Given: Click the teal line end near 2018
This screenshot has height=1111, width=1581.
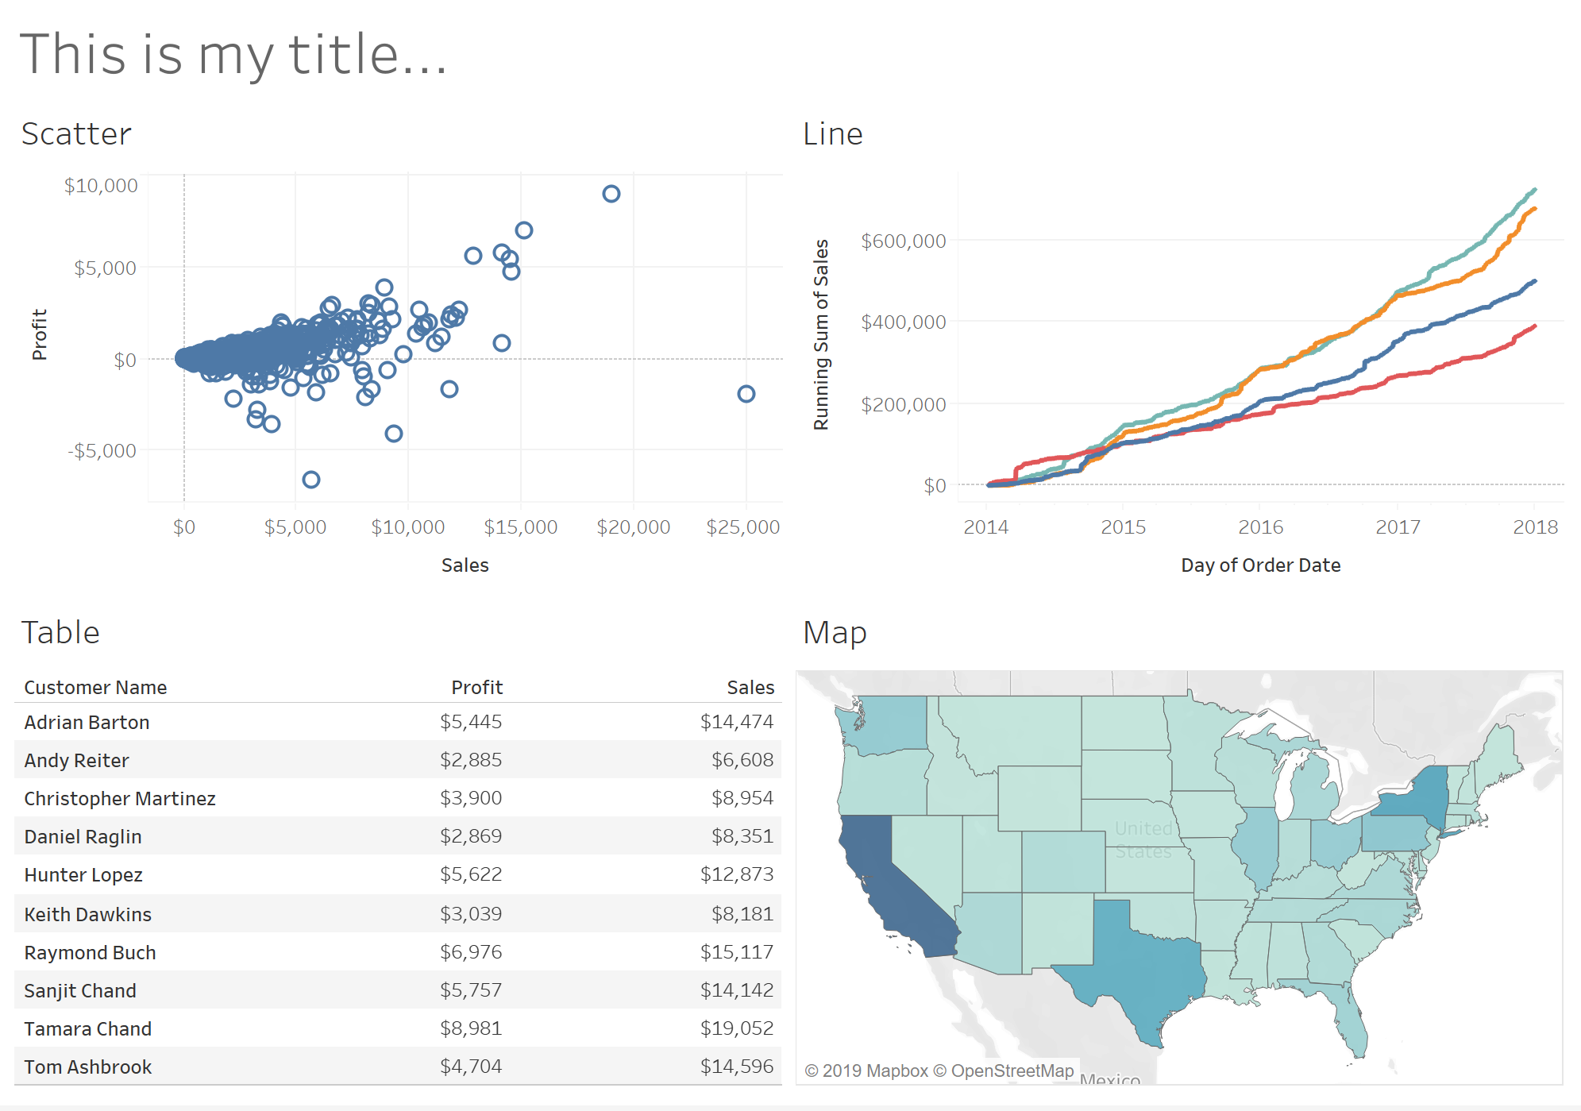Looking at the screenshot, I should (x=1533, y=190).
